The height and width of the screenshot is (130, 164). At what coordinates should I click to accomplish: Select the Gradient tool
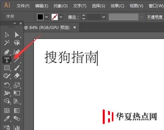pyautogui.click(x=17, y=111)
